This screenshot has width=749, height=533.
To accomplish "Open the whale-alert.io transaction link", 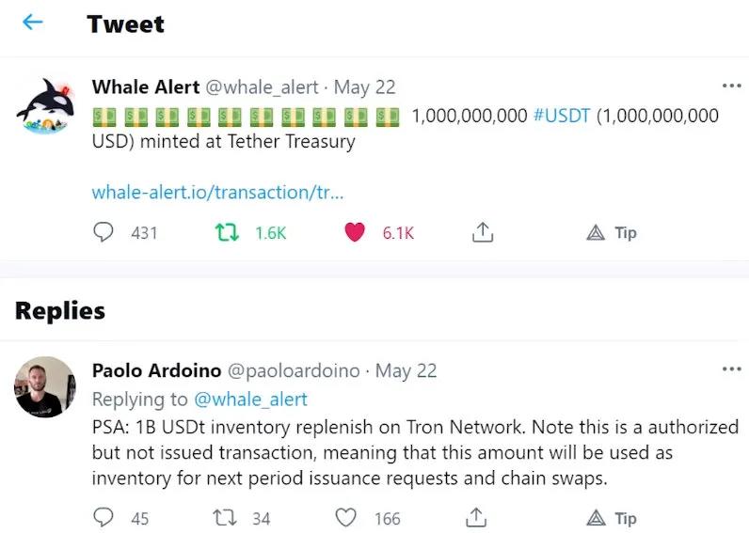I will coord(217,192).
